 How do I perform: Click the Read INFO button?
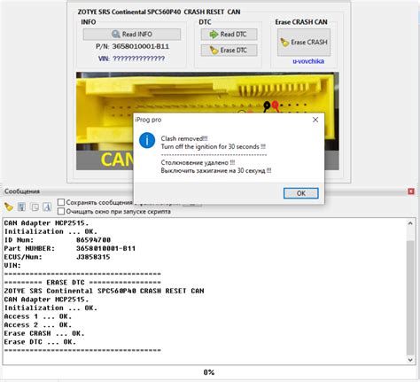pyautogui.click(x=132, y=35)
